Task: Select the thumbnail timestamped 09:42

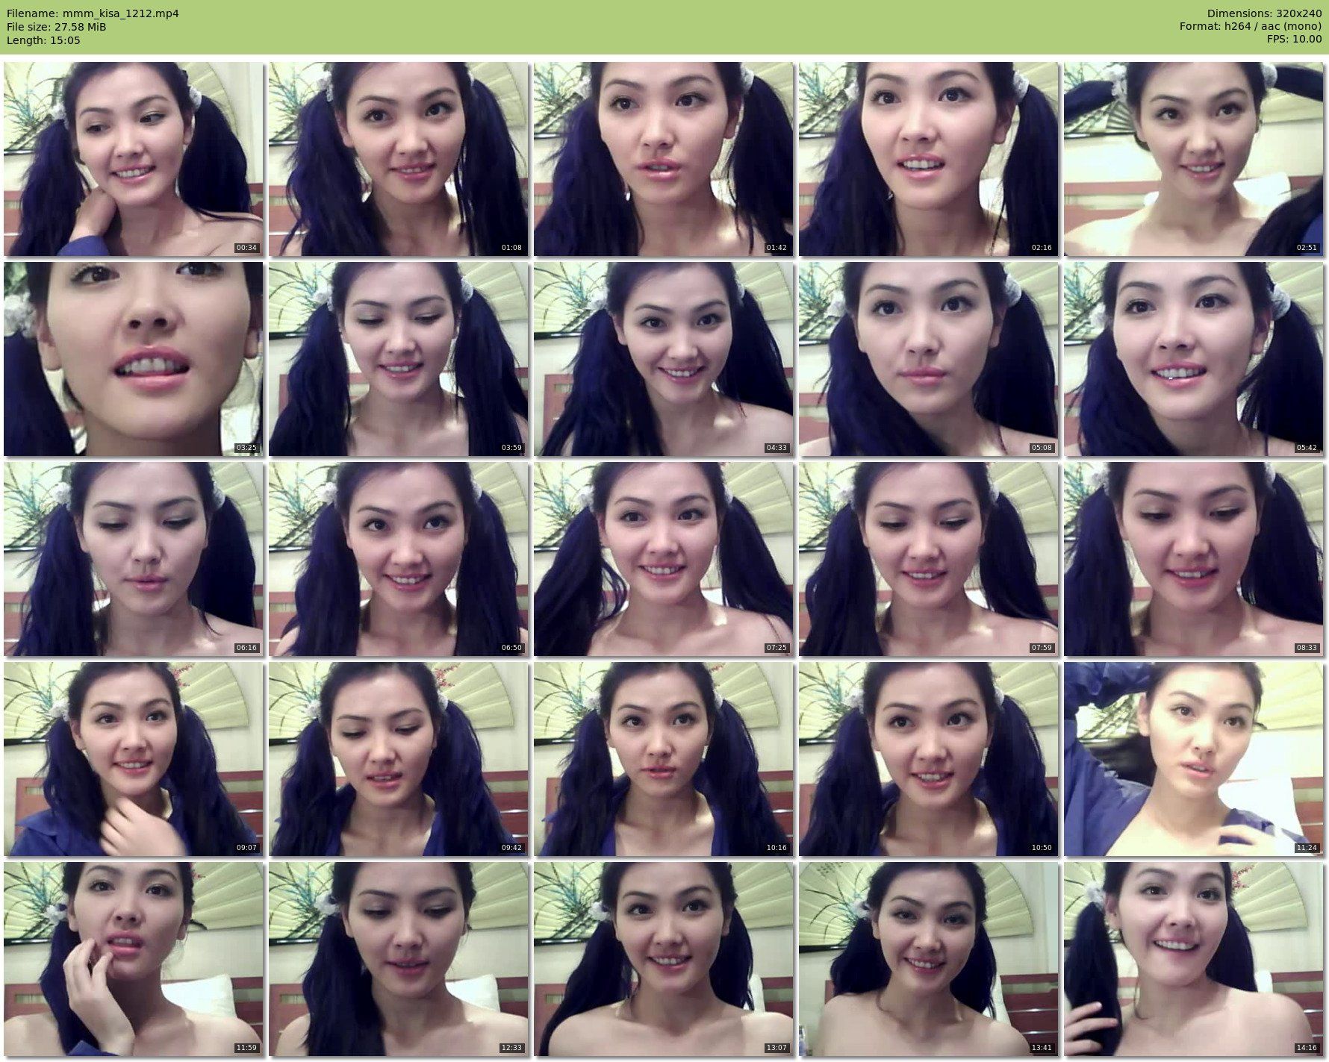Action: click(398, 759)
